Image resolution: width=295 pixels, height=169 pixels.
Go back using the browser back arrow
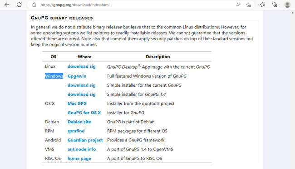7,5
